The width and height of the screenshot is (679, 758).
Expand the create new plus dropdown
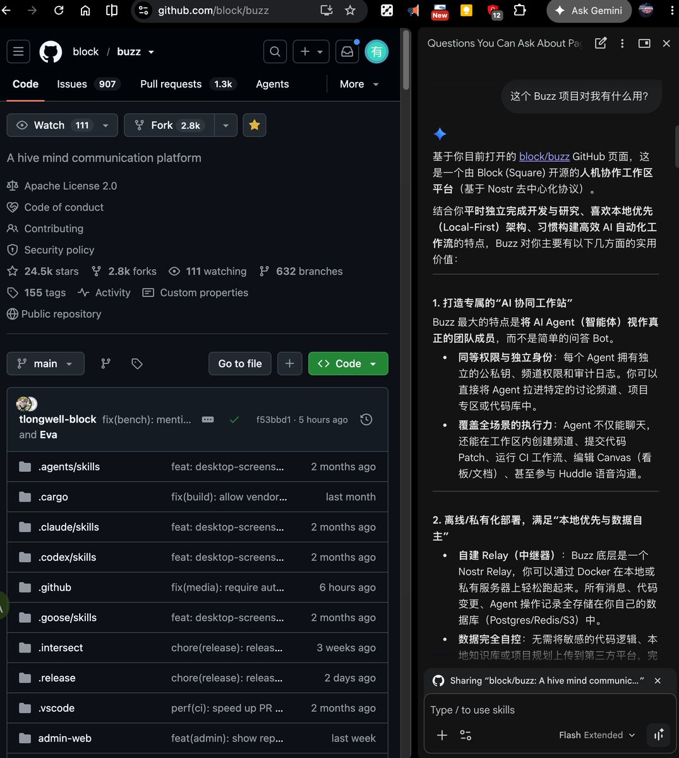(x=311, y=52)
